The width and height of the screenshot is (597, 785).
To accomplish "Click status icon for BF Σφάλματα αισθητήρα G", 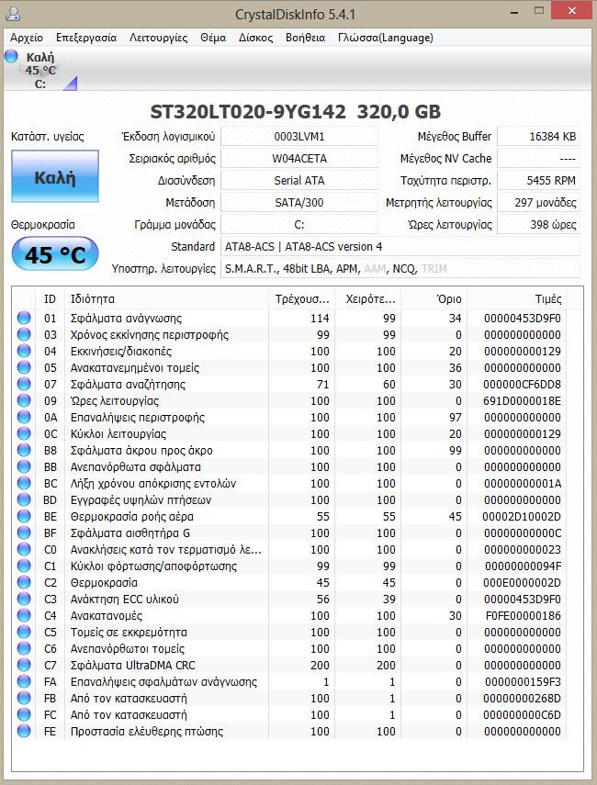I will pos(24,533).
